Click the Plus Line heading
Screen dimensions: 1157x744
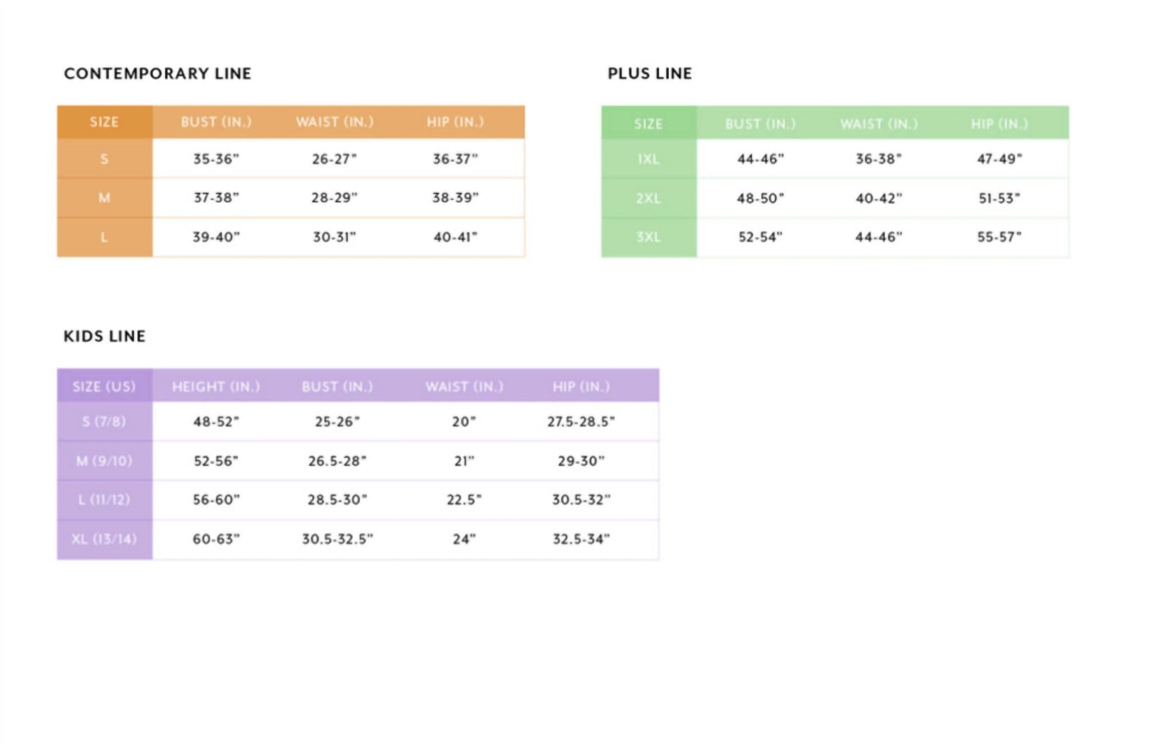click(649, 74)
